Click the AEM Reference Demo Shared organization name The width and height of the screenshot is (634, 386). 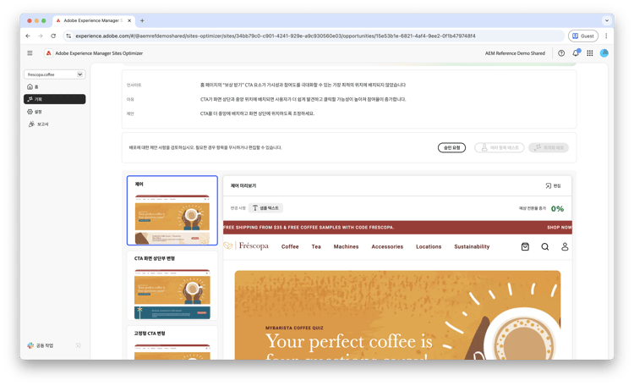tap(515, 53)
